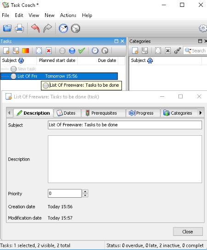Switch to the Prerequisites tab

tap(103, 113)
